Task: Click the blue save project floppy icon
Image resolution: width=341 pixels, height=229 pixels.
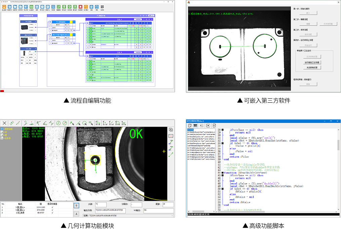Action: (x=20, y=7)
